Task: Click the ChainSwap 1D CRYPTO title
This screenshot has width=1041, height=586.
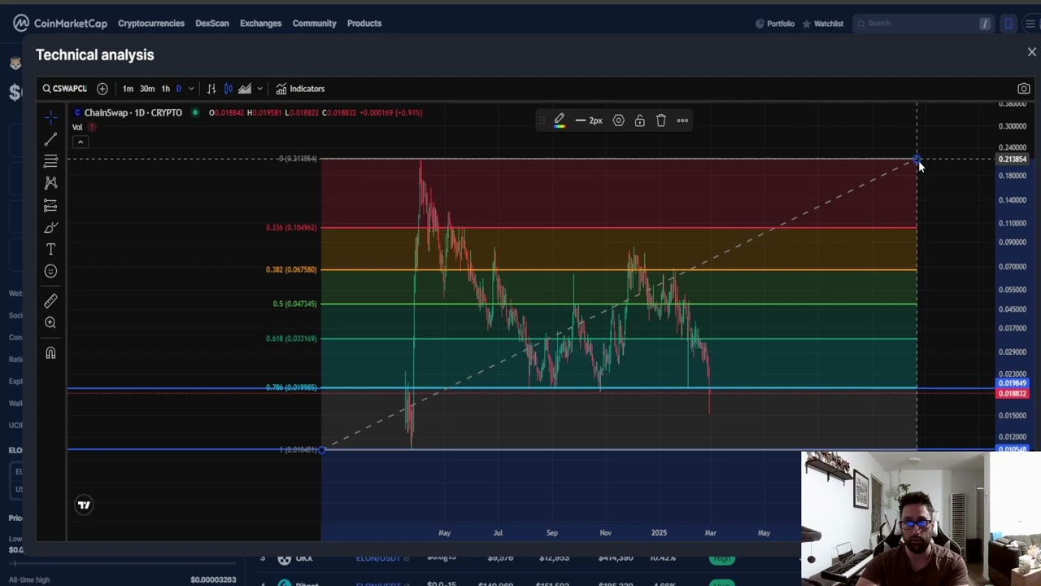Action: 133,112
